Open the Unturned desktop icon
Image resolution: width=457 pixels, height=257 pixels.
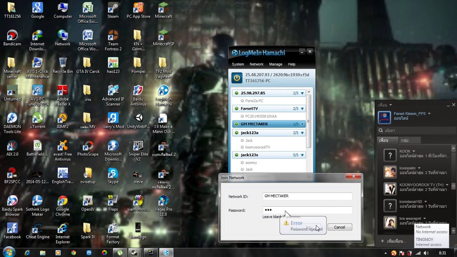12,93
